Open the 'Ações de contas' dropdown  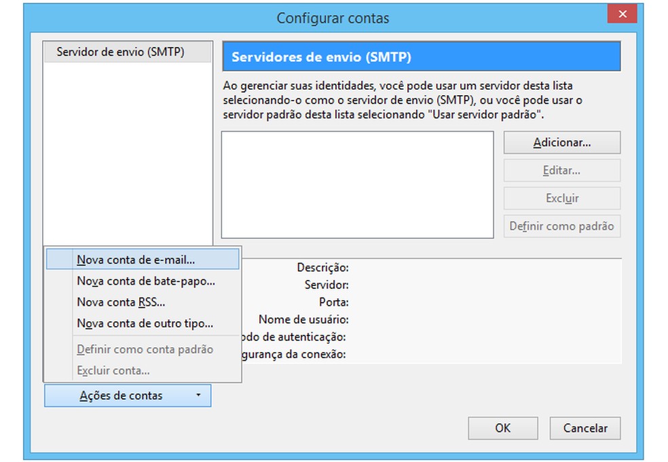coord(115,395)
